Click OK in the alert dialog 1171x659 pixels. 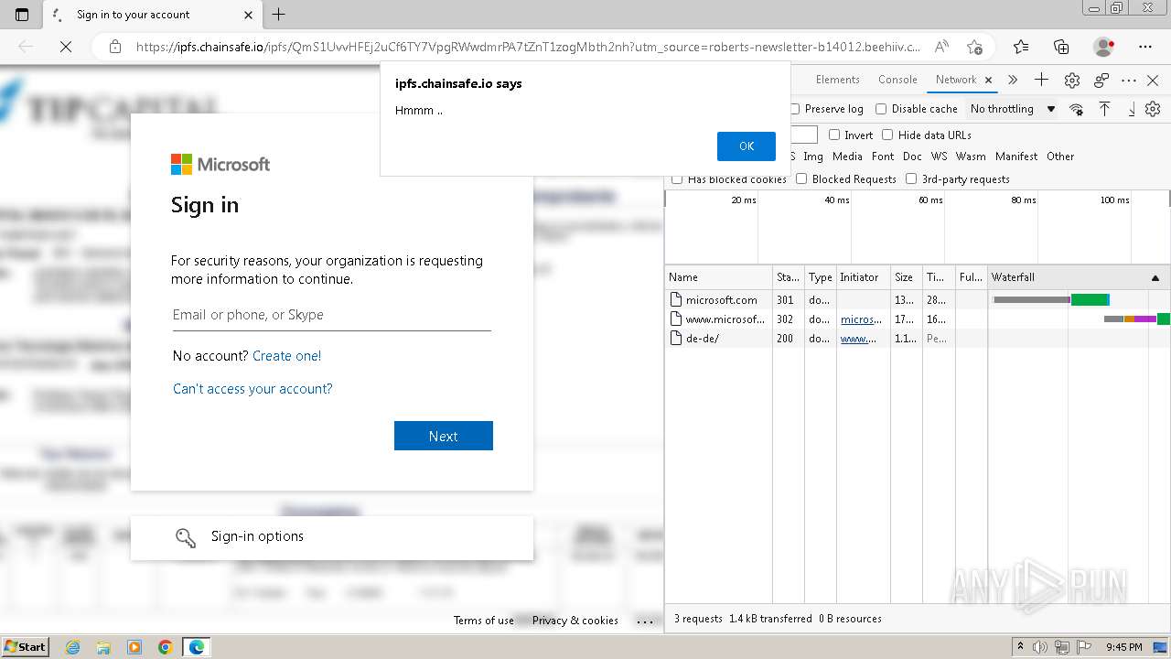tap(747, 146)
